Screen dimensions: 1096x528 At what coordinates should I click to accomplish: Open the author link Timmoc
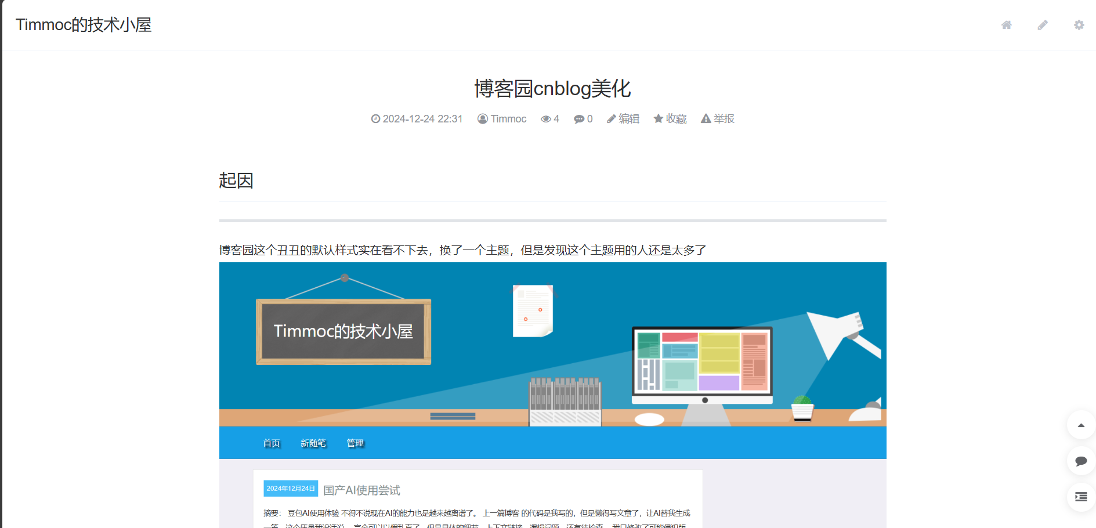point(508,119)
